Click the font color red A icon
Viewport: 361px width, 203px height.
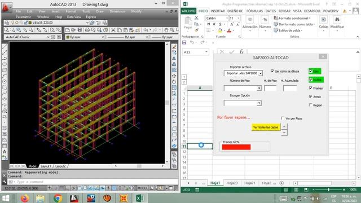tap(229, 30)
